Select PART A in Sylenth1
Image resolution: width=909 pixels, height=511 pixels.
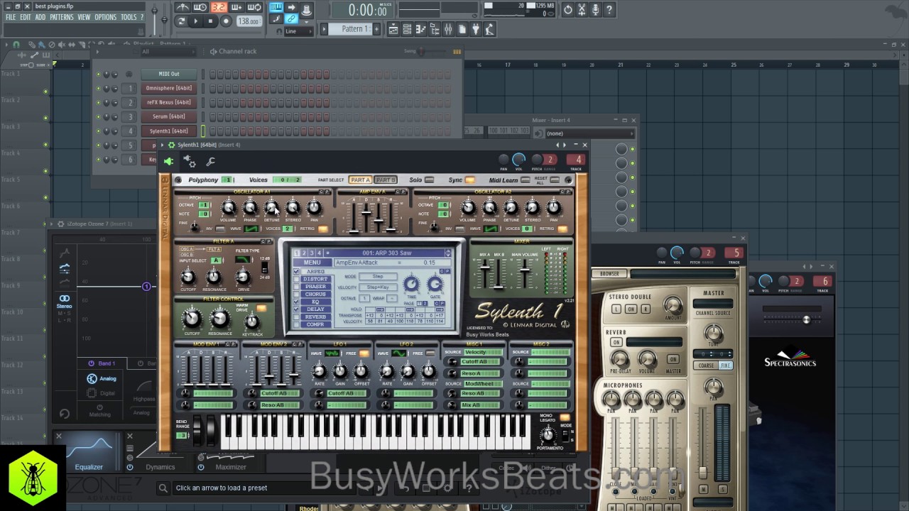[x=361, y=180]
